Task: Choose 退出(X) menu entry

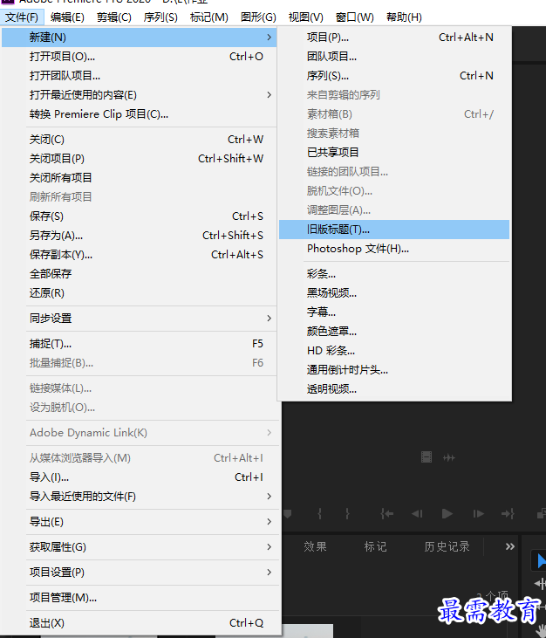Action: pos(139,623)
